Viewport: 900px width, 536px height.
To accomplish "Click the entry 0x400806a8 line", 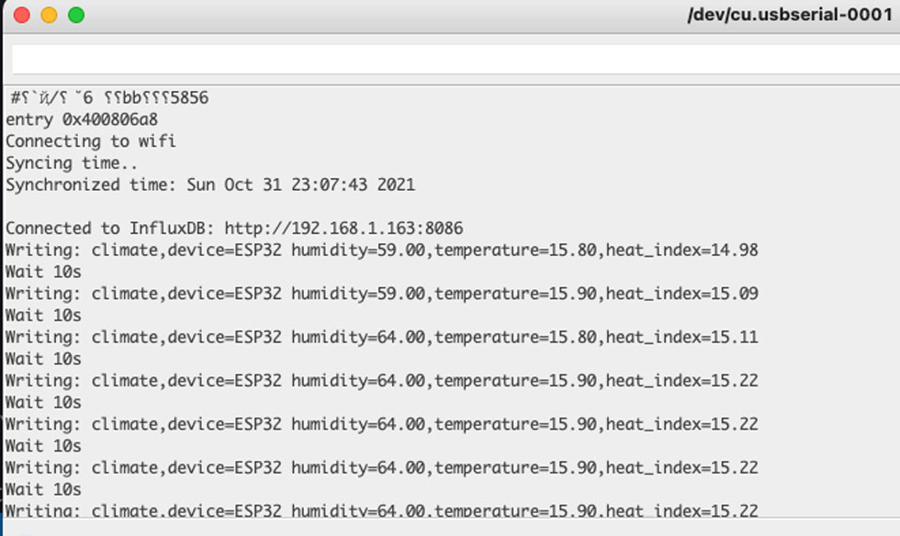I will (x=82, y=119).
